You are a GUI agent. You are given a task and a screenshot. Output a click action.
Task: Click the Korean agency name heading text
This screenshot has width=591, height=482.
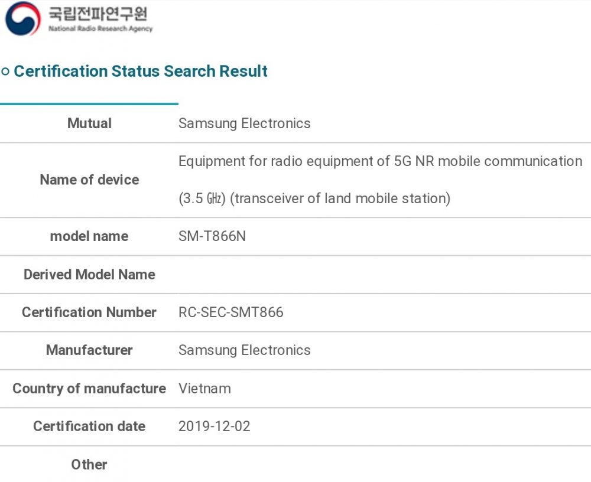pyautogui.click(x=98, y=14)
